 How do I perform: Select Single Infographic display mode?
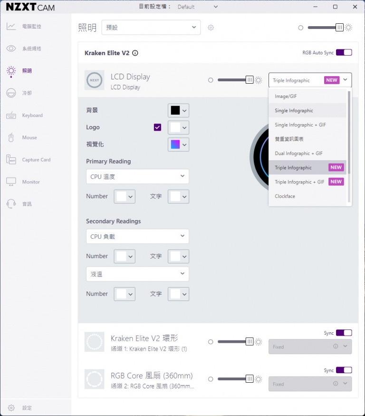pyautogui.click(x=307, y=111)
